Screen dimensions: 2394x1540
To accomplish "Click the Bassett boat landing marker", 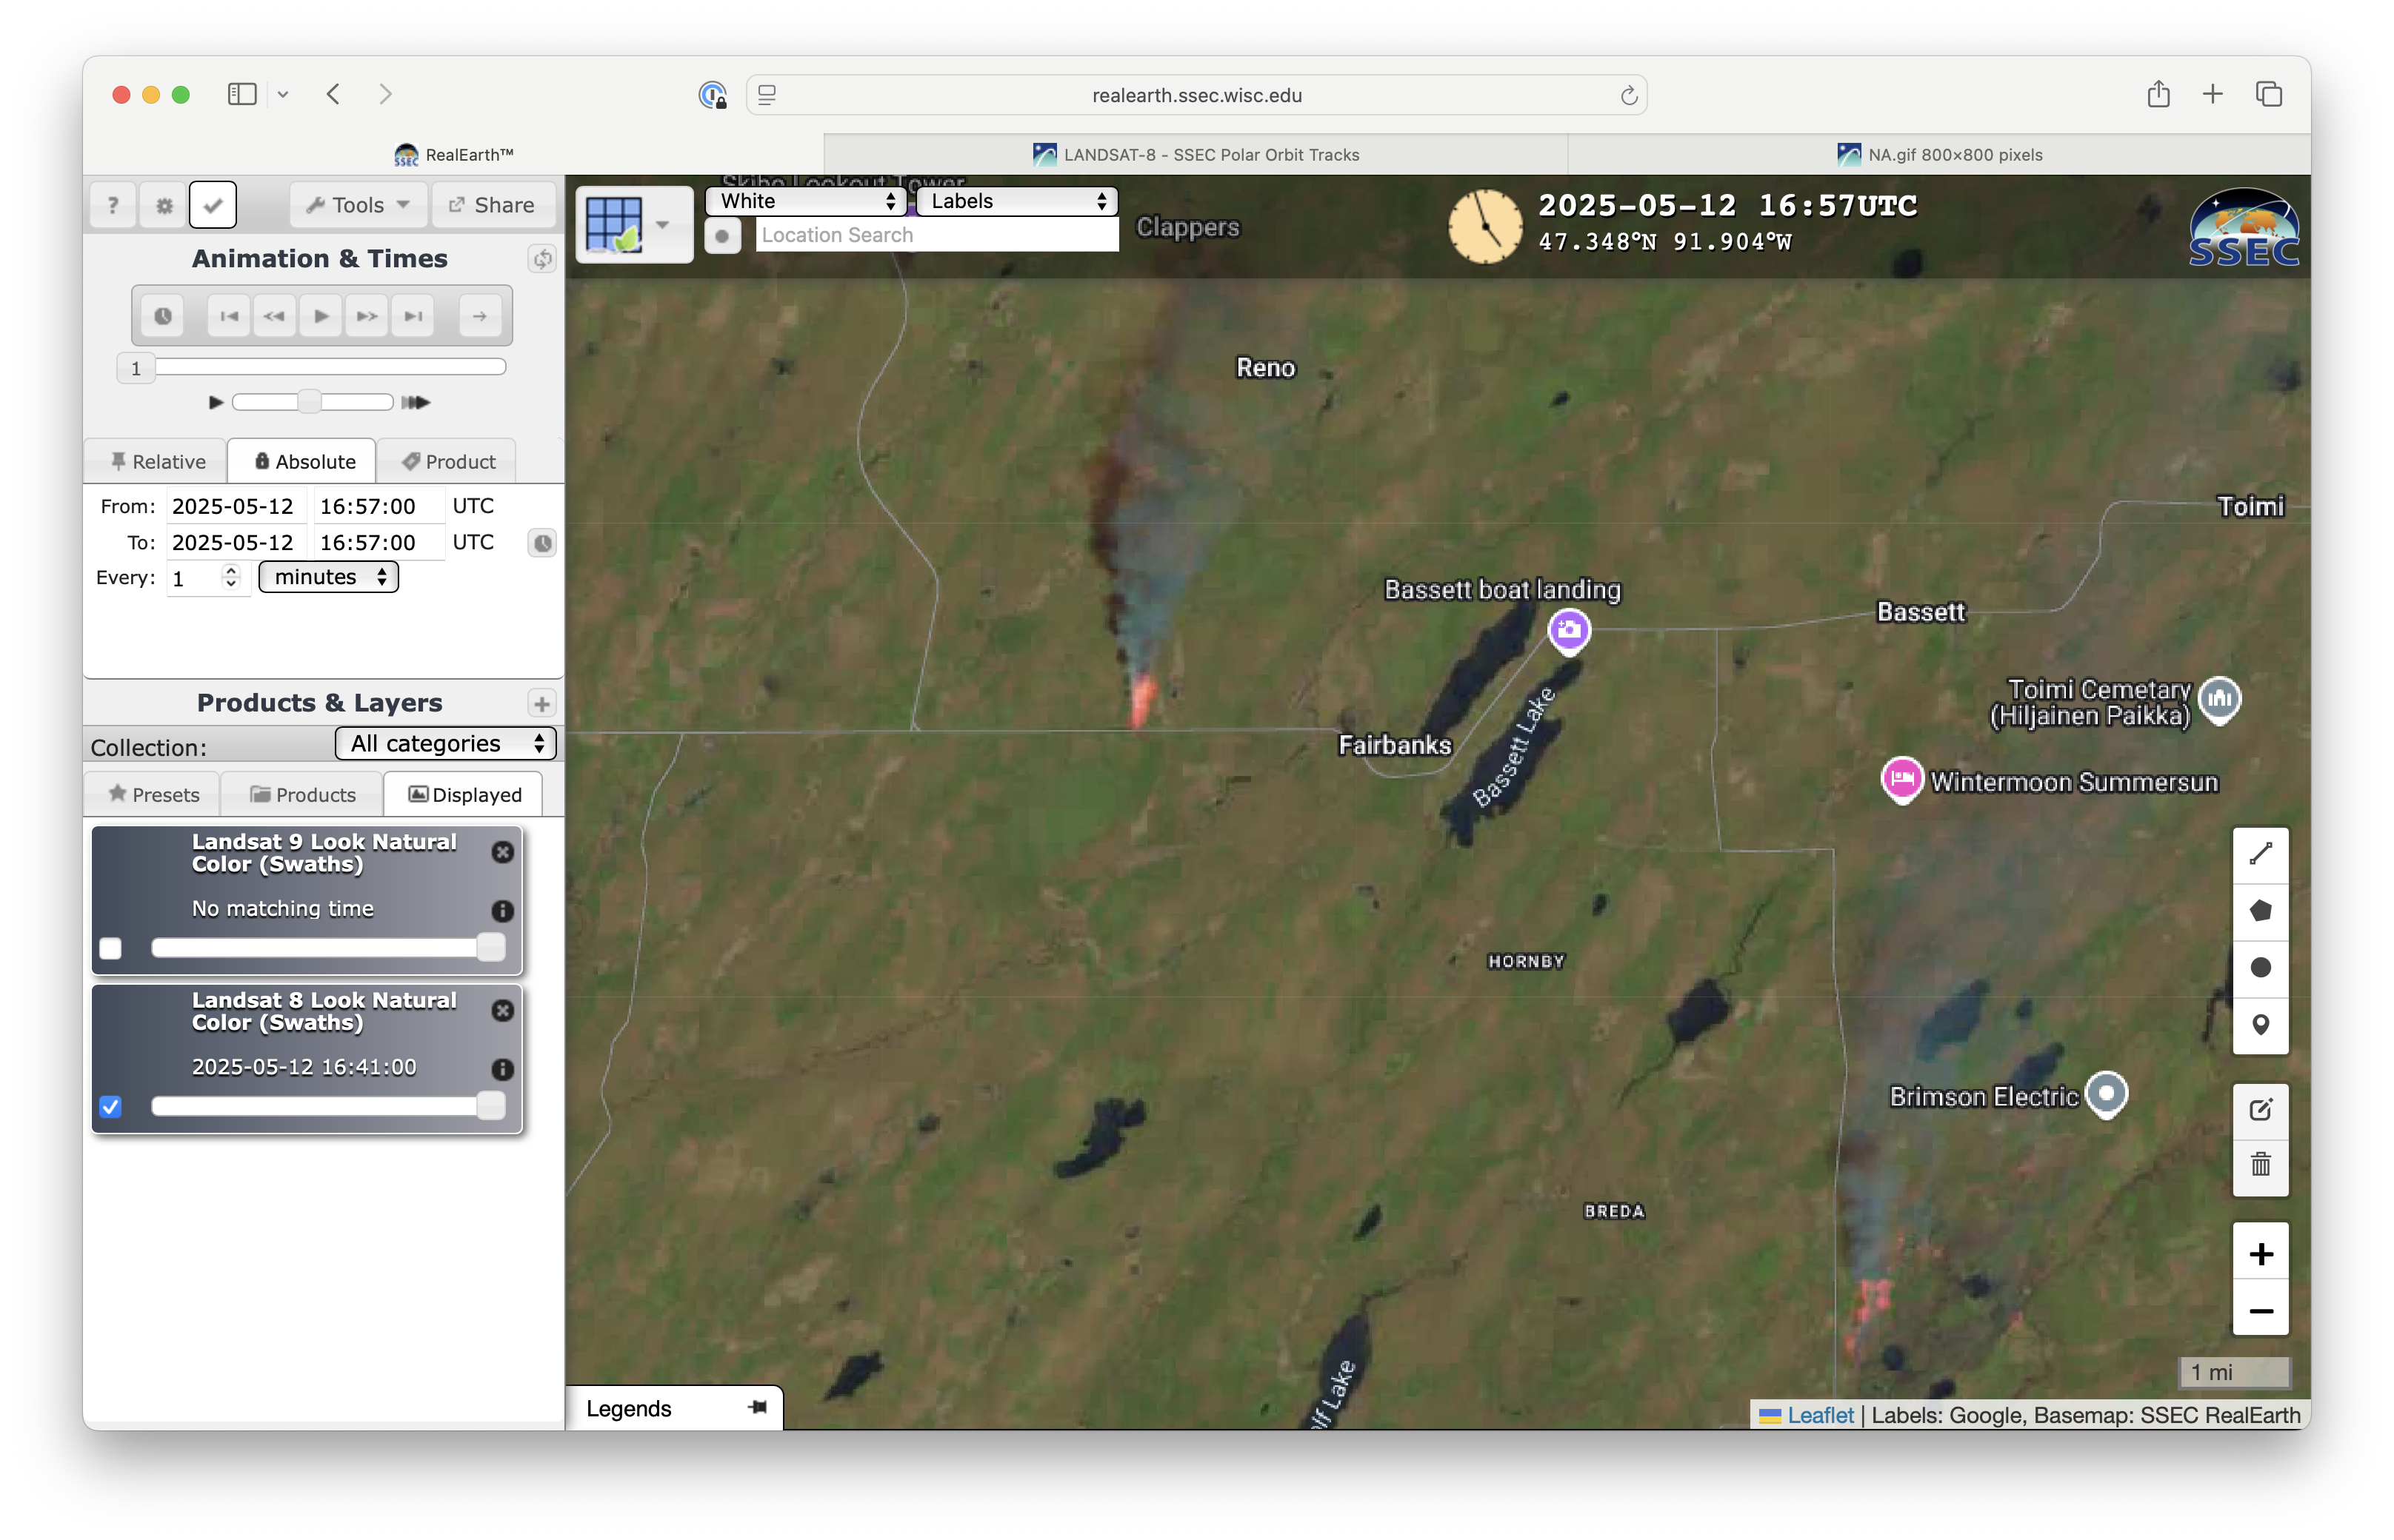I will tap(1567, 631).
